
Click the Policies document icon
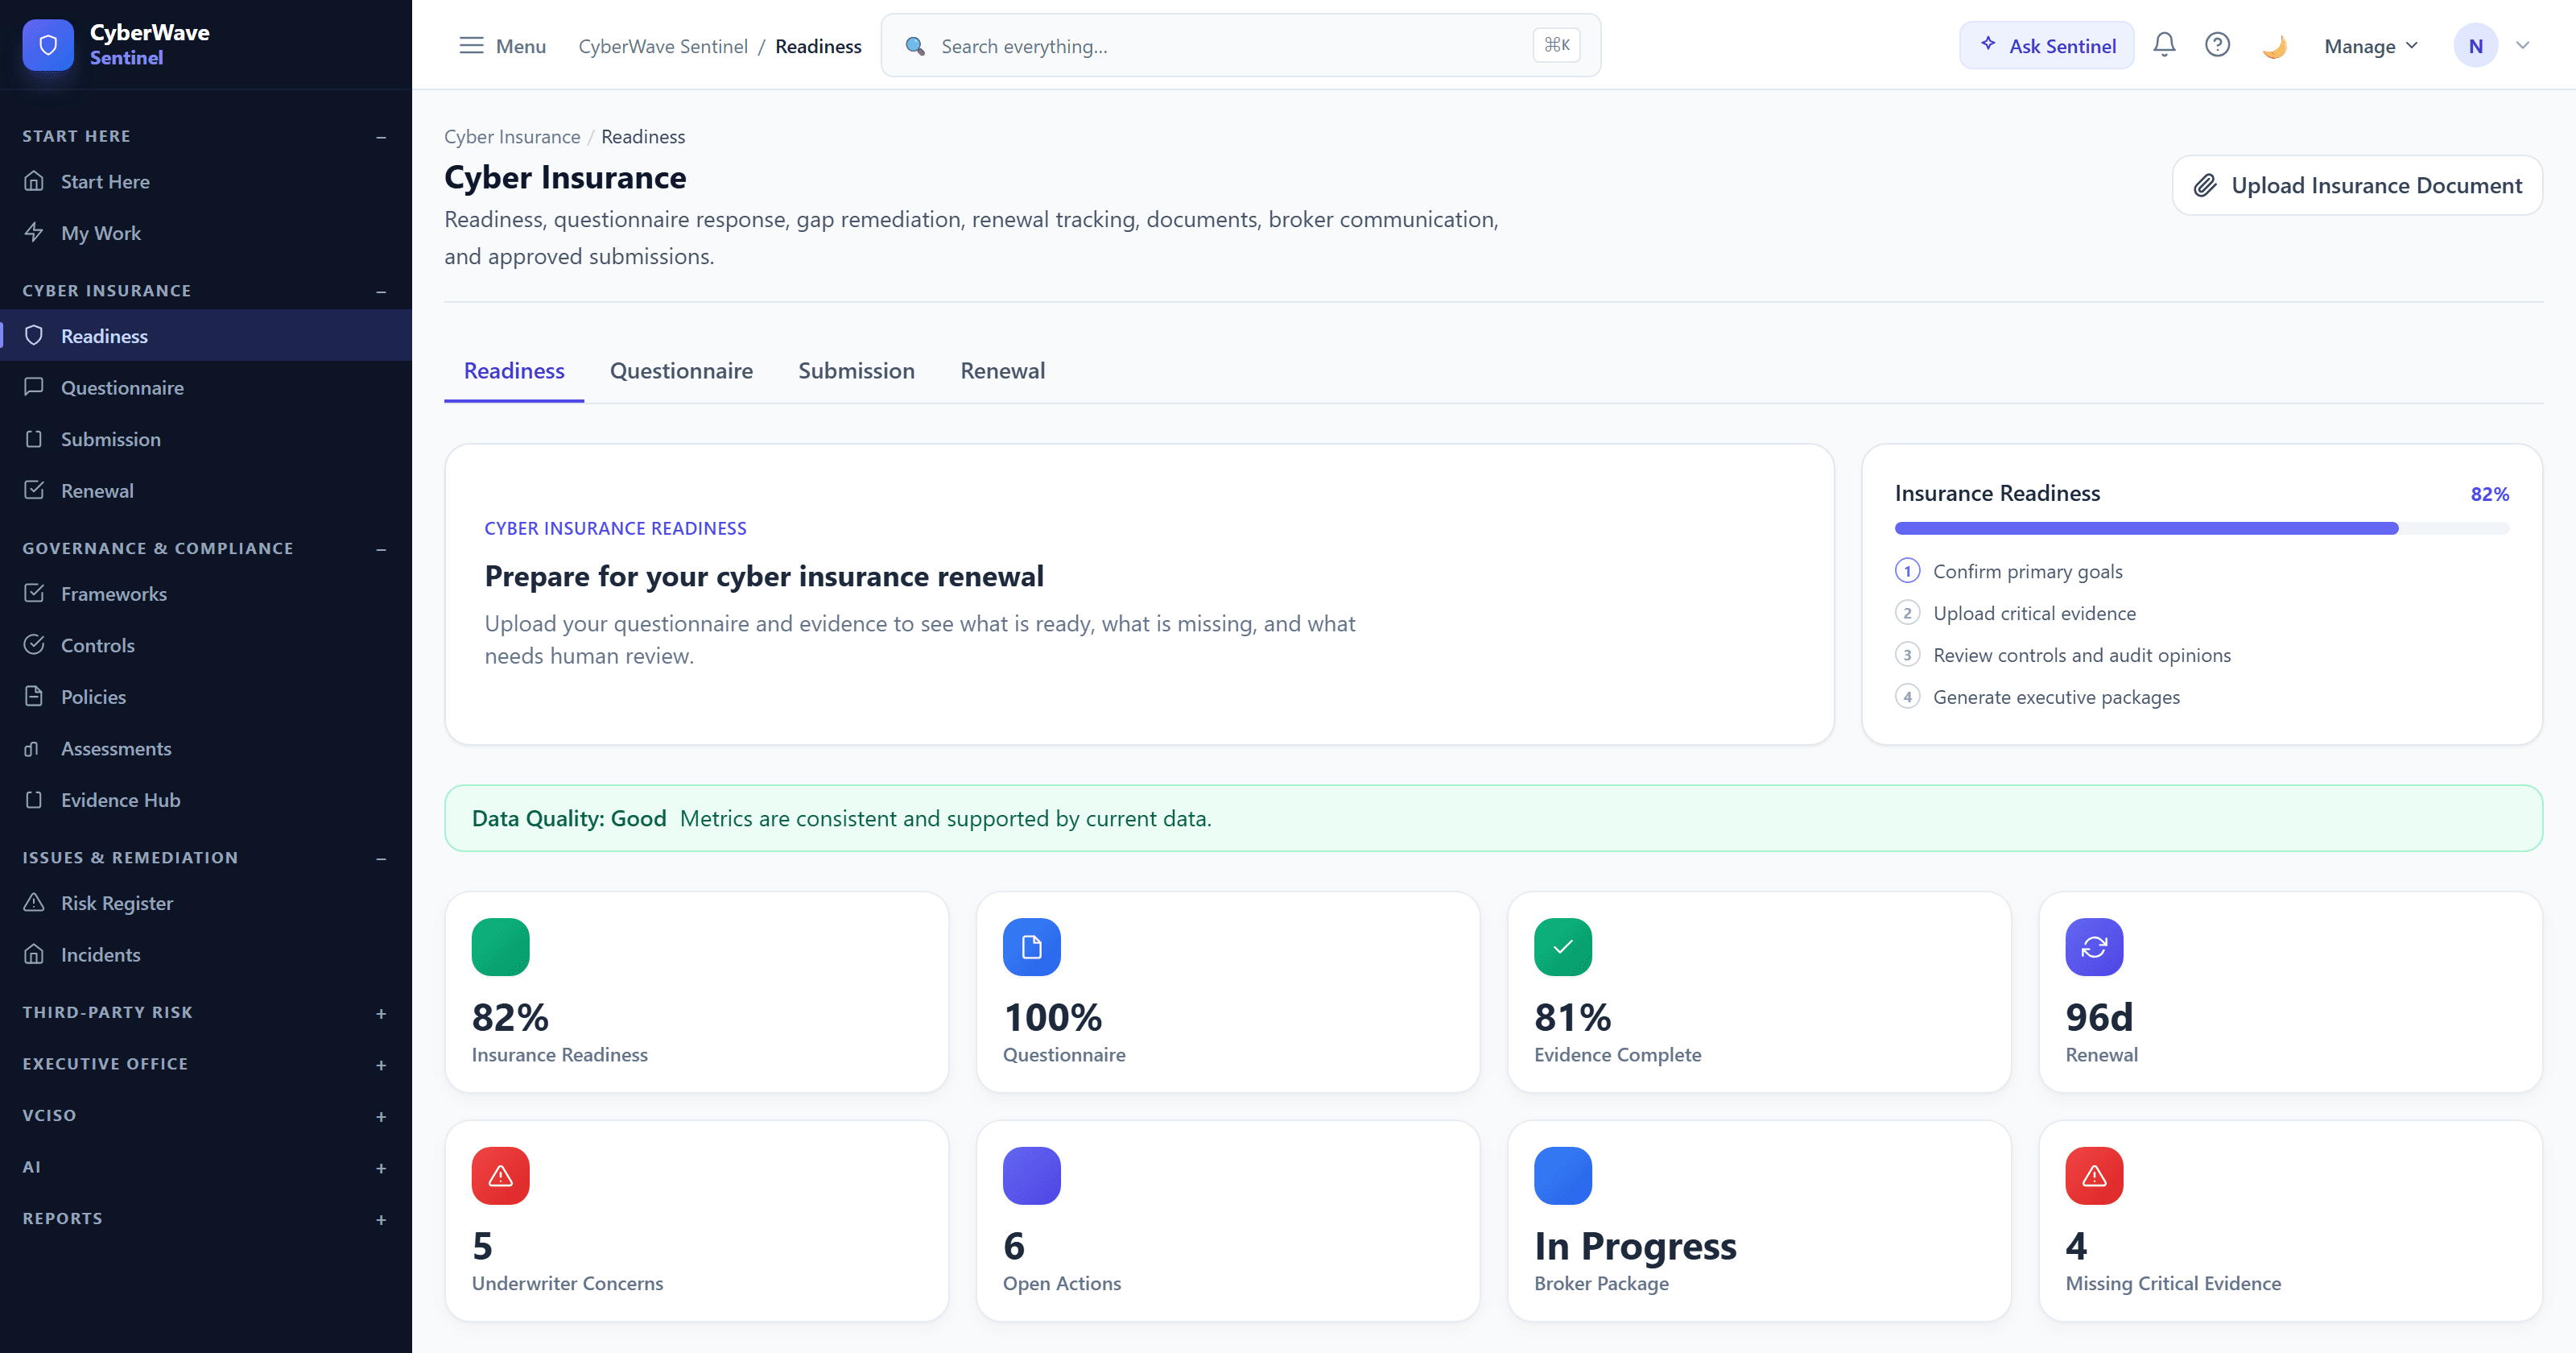click(x=34, y=697)
